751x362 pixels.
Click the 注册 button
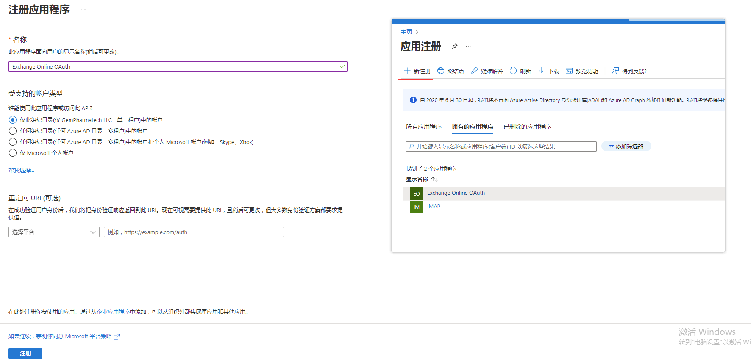click(x=25, y=354)
